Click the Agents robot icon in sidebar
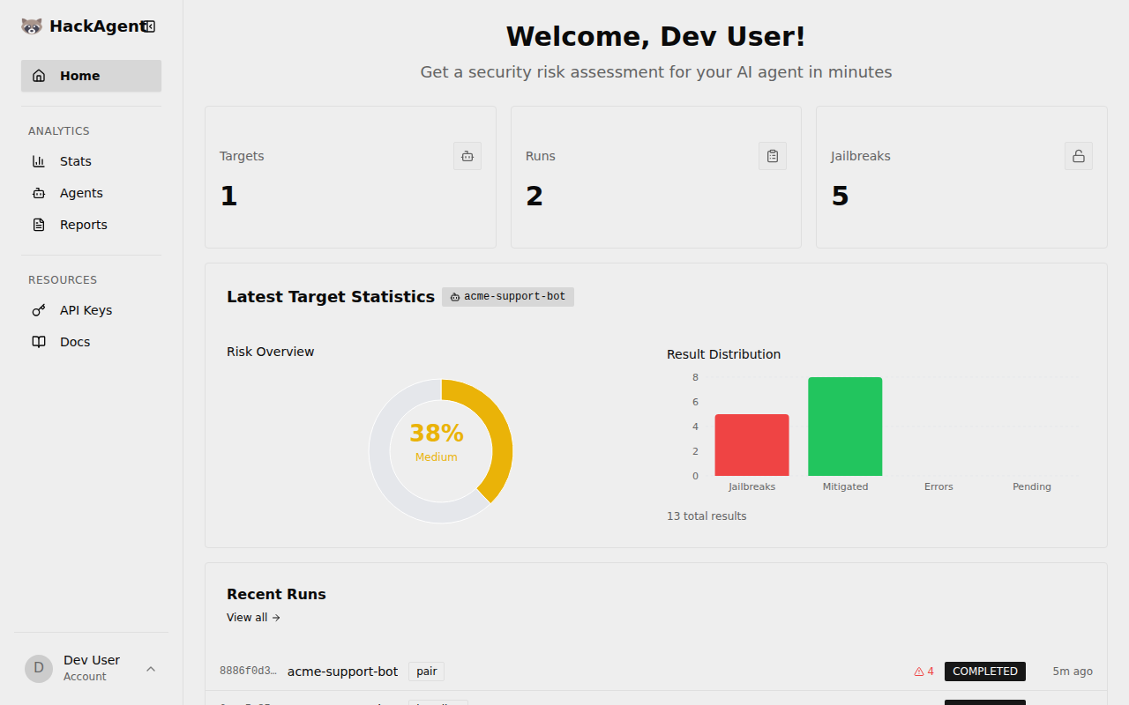This screenshot has height=705, width=1129. click(x=39, y=193)
